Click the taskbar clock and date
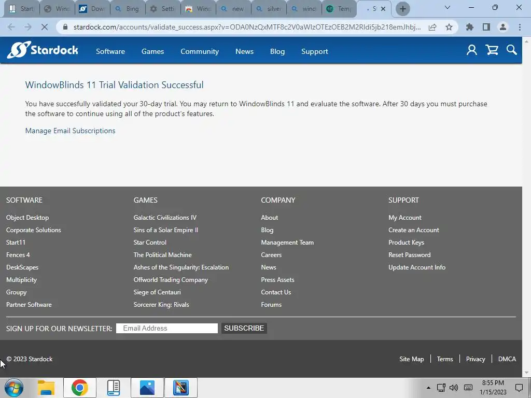 pyautogui.click(x=493, y=388)
